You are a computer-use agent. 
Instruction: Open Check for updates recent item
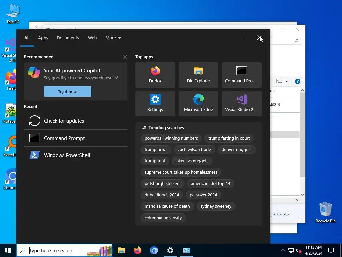(x=76, y=121)
